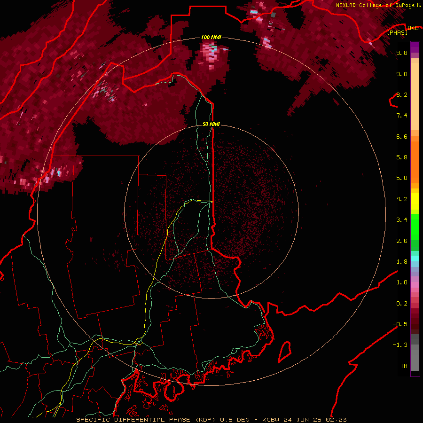Click the TH threshold label on the scale

tap(404, 366)
